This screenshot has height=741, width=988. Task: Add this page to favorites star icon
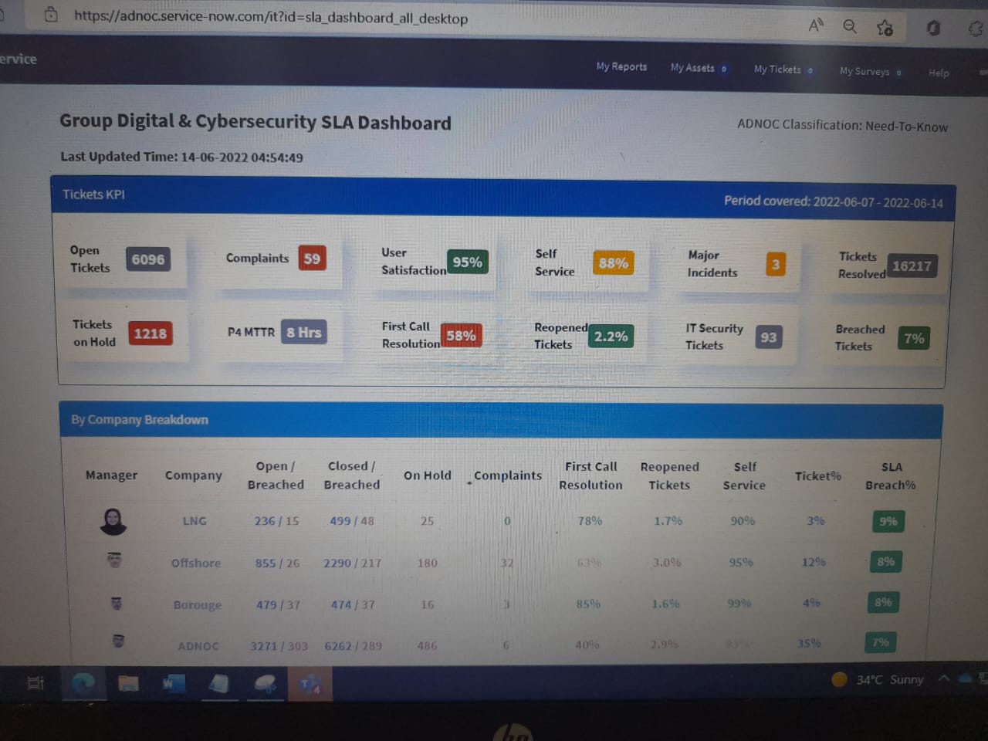(x=885, y=28)
